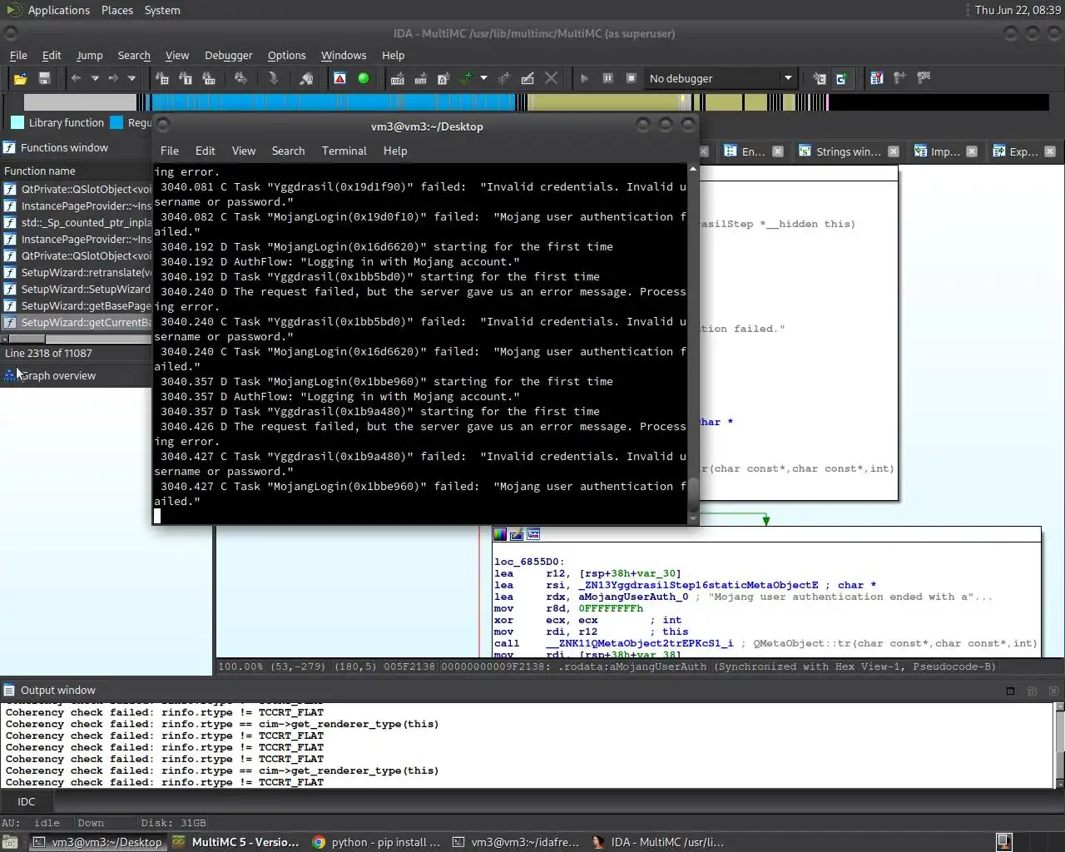Jump forward with the right arrow icon
1065x852 pixels.
point(113,78)
